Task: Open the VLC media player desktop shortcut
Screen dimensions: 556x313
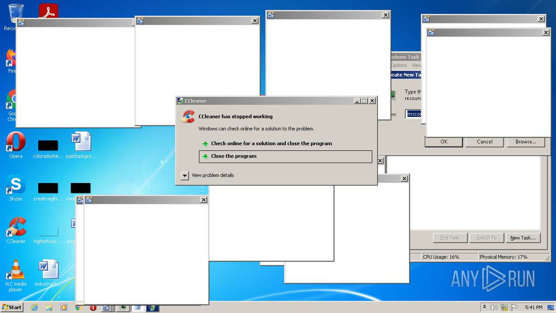Action: pyautogui.click(x=16, y=276)
